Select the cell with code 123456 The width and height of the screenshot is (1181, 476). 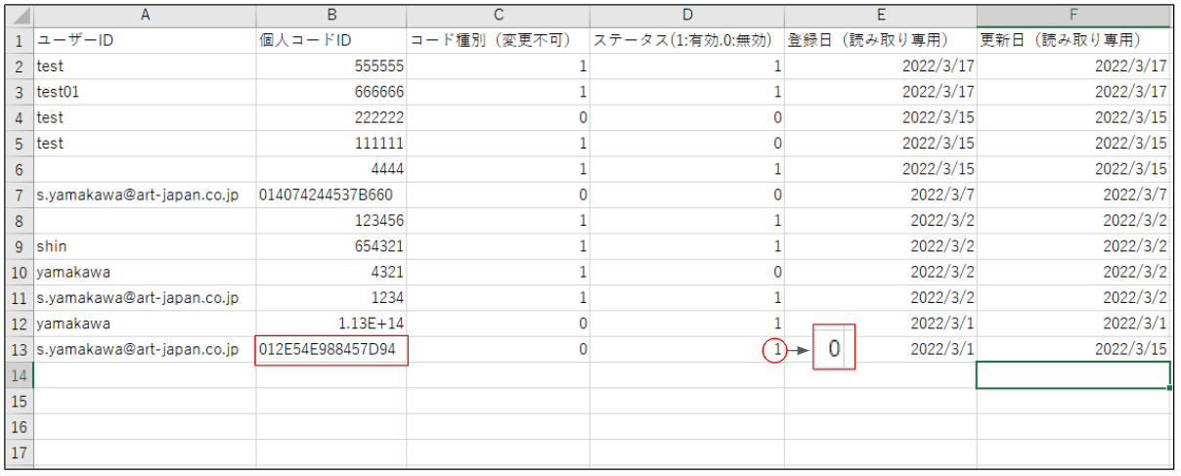coord(331,221)
